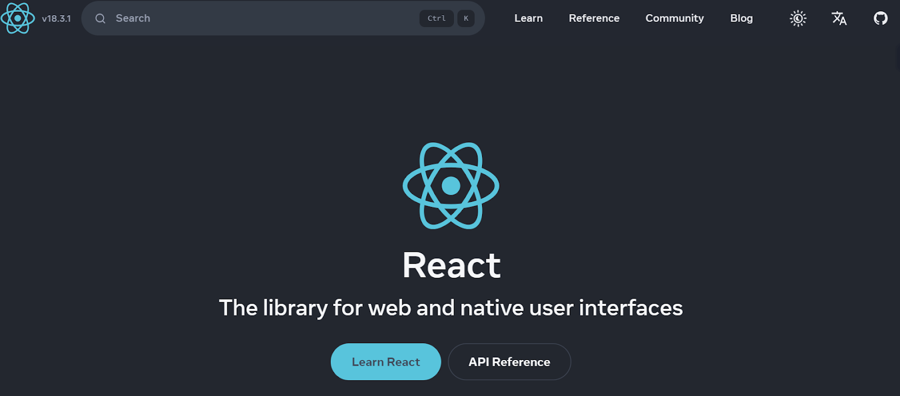Open the GitHub repository icon
900x396 pixels.
pos(880,19)
